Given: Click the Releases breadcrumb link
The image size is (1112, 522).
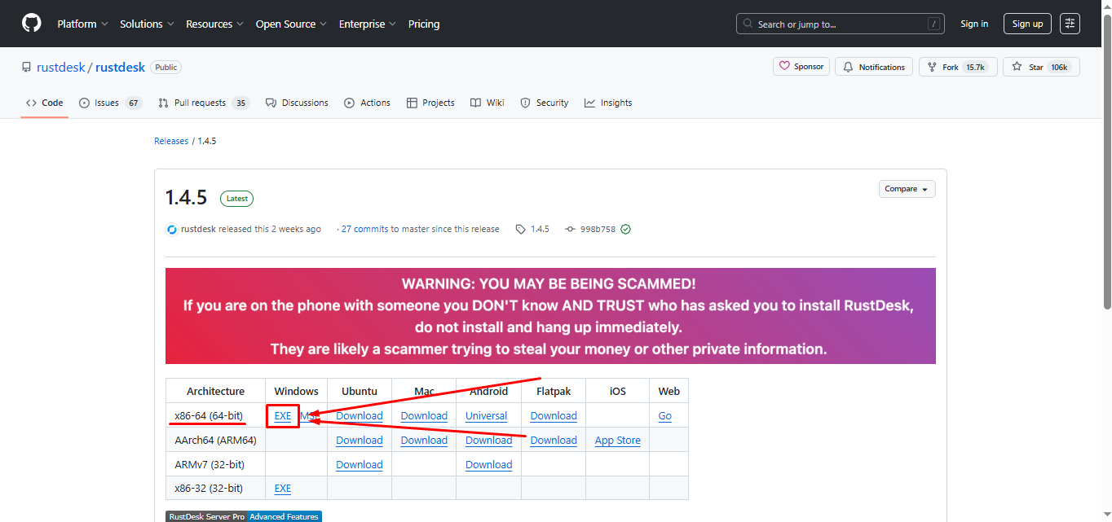Looking at the screenshot, I should click(171, 141).
